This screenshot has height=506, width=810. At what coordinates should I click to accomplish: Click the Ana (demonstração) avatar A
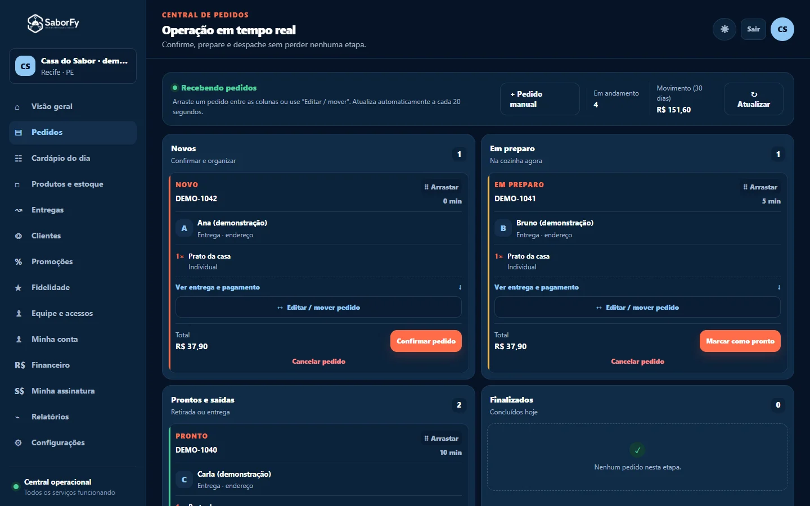pos(184,228)
